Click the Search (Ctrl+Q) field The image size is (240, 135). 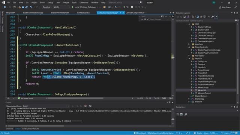[x=123, y=3]
